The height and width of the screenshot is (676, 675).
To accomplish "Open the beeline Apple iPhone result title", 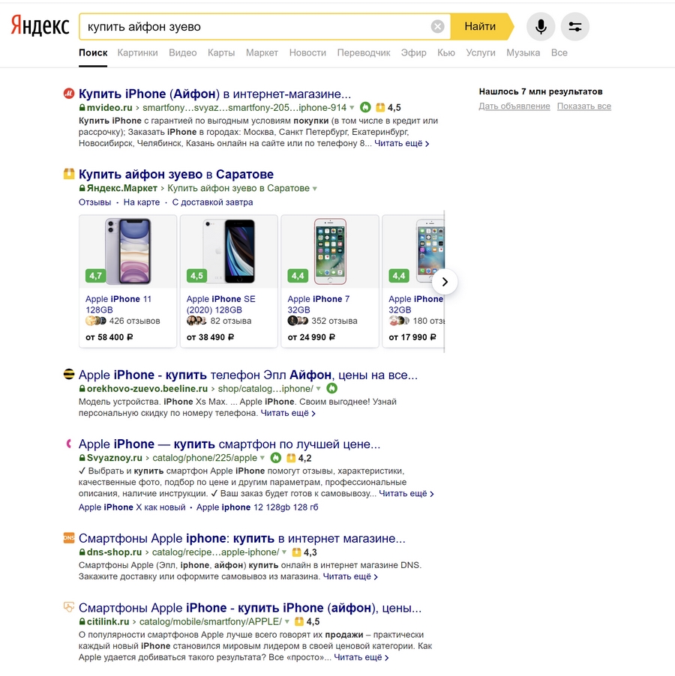I will (x=248, y=375).
